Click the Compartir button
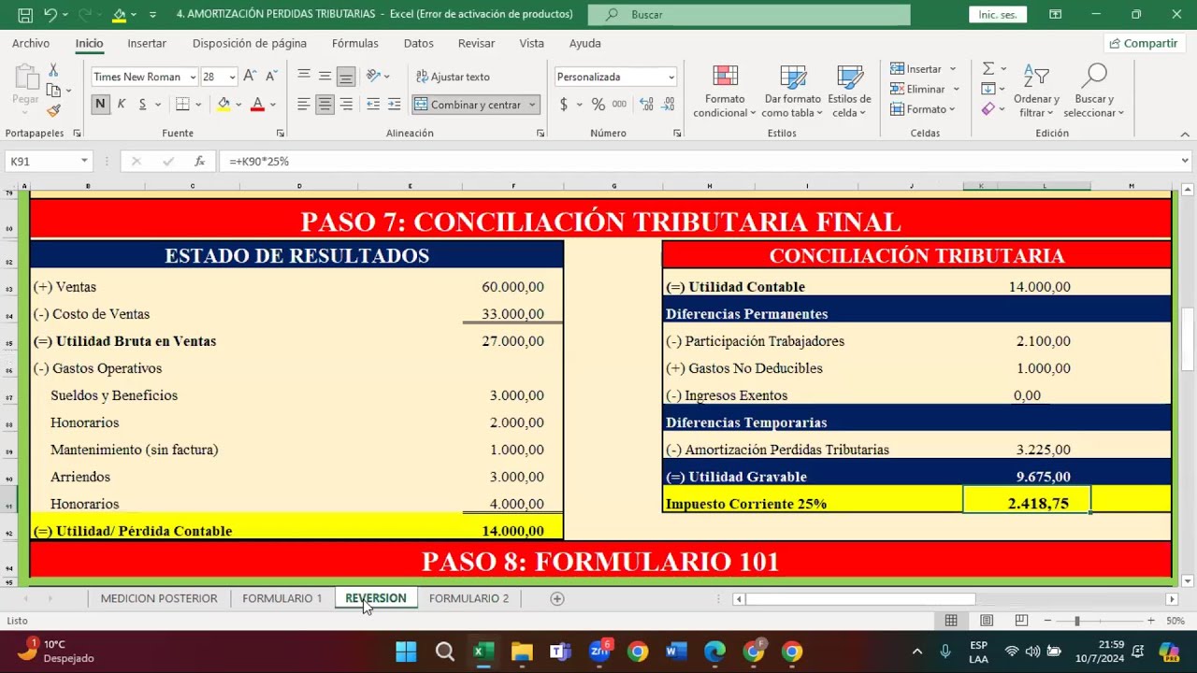The width and height of the screenshot is (1197, 673). pyautogui.click(x=1143, y=43)
